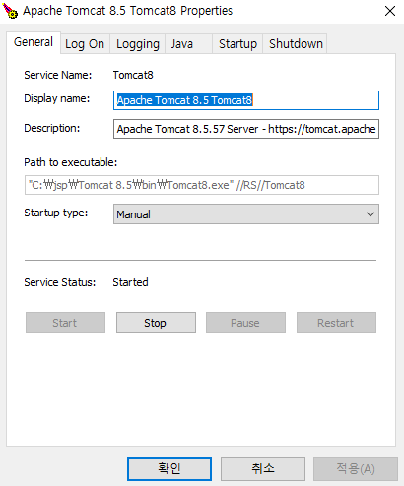Switch to the Log On tab
Screen dimensions: 404x486
coord(85,44)
